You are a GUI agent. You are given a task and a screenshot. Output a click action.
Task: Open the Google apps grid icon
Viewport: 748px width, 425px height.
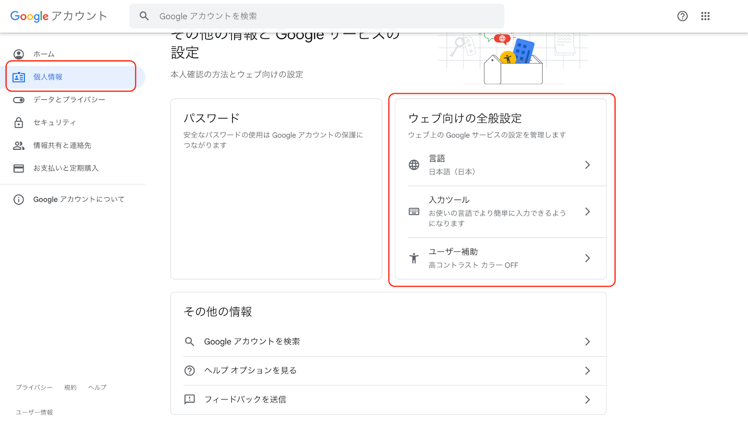(705, 16)
